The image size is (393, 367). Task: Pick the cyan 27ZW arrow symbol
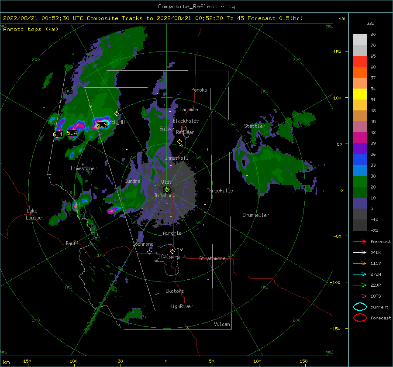click(360, 274)
